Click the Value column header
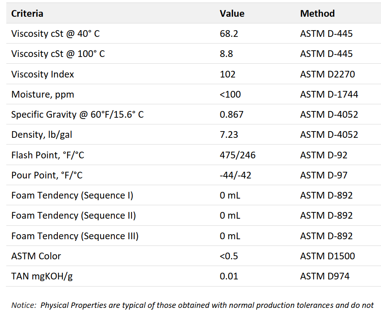The width and height of the screenshot is (381, 310). click(x=232, y=13)
